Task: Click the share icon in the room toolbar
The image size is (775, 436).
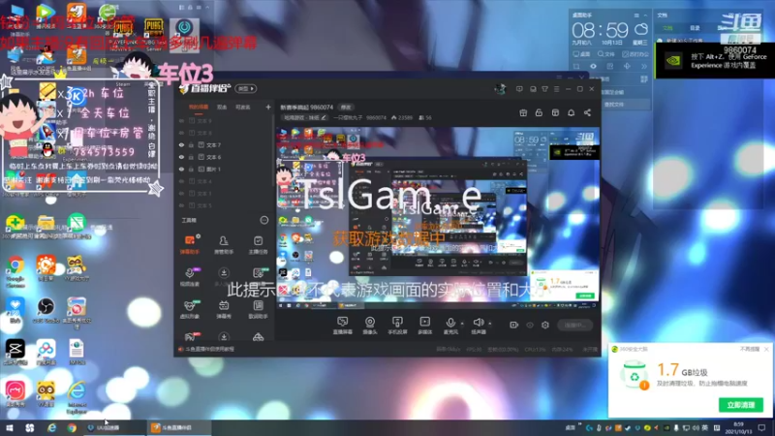Action: (x=587, y=112)
